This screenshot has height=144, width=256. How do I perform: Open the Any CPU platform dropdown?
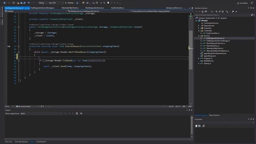(x=56, y=3)
